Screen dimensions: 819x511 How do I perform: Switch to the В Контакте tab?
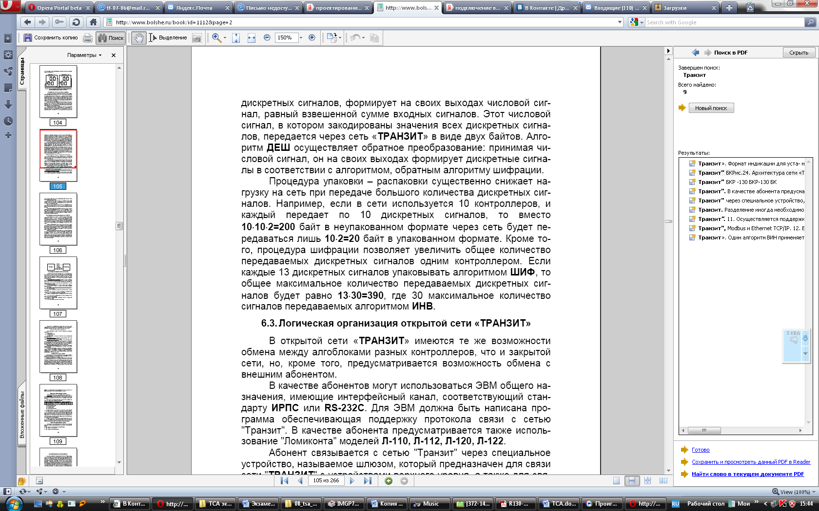point(546,8)
